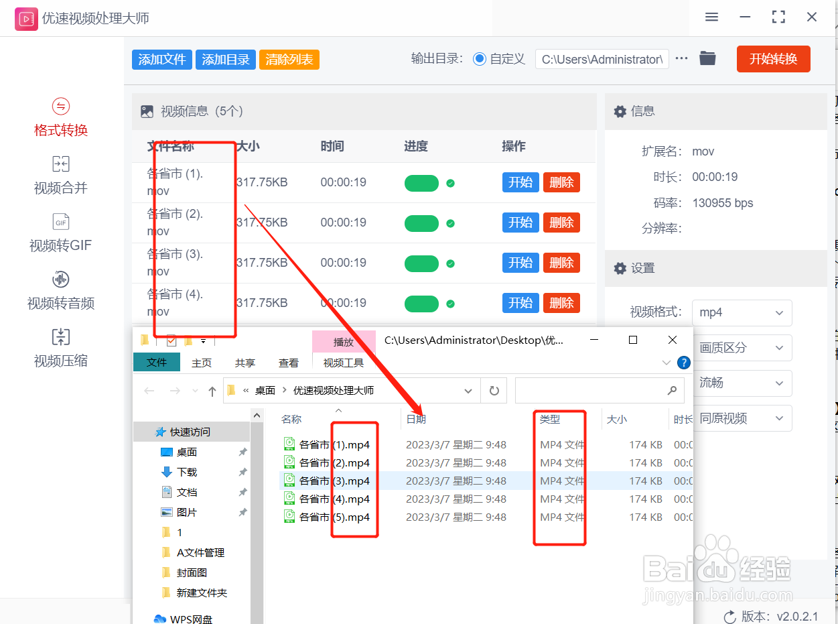This screenshot has height=624, width=838.
Task: Expand the Explorer ribbon chevron
Action: pos(667,363)
